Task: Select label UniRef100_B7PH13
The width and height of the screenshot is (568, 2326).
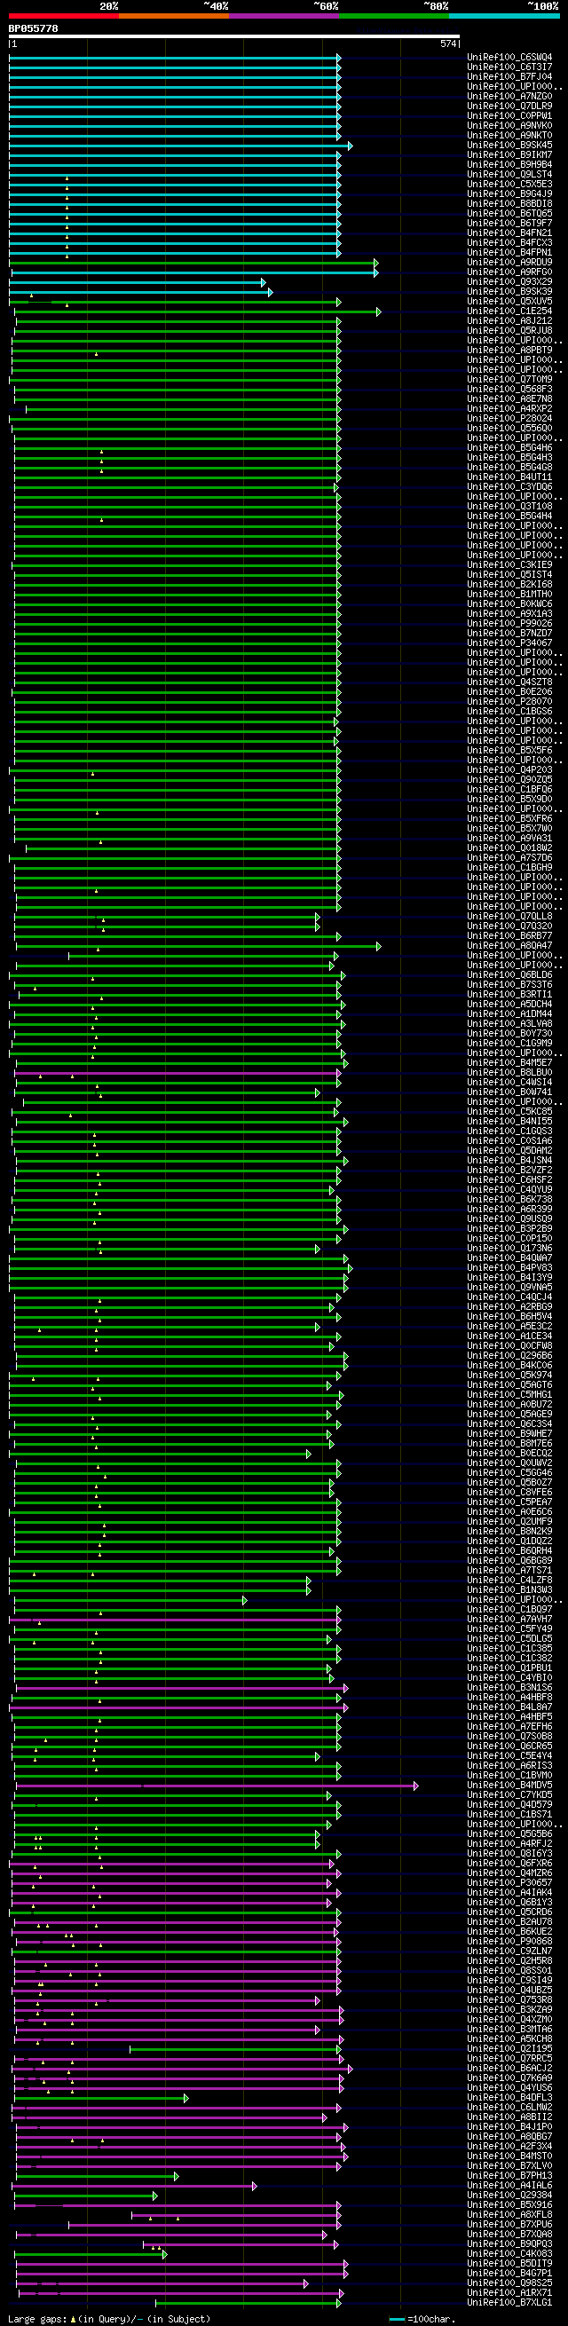Action: click(x=509, y=2175)
